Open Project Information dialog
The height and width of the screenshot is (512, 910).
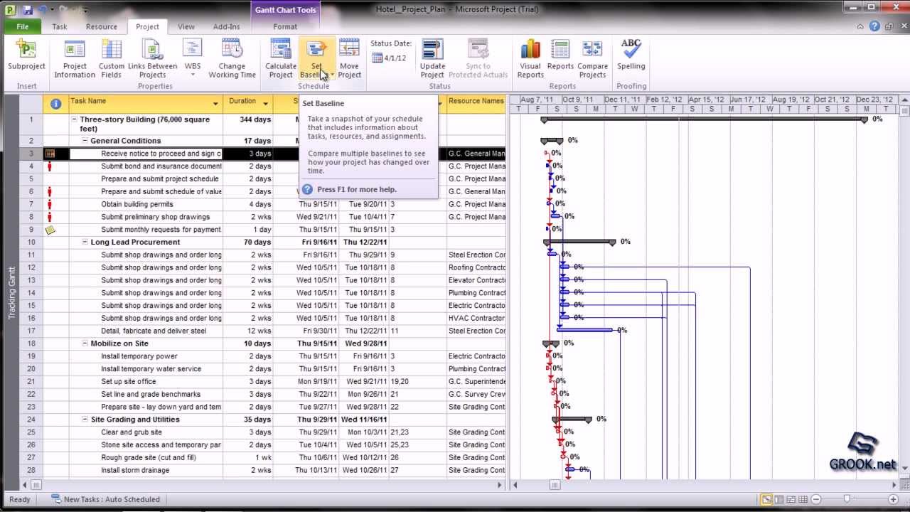[75, 57]
